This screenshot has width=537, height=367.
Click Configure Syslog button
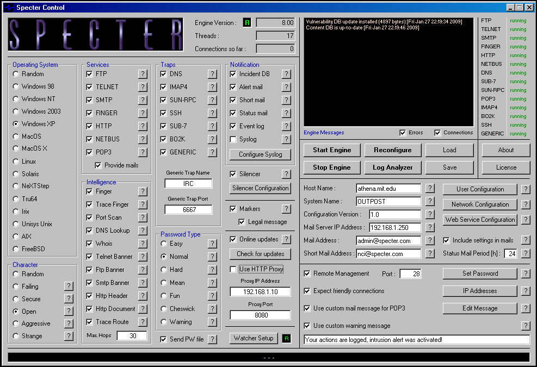(x=260, y=154)
